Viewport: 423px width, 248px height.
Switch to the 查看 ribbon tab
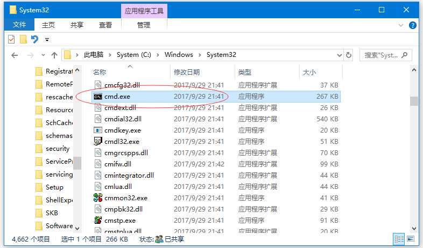(x=105, y=25)
